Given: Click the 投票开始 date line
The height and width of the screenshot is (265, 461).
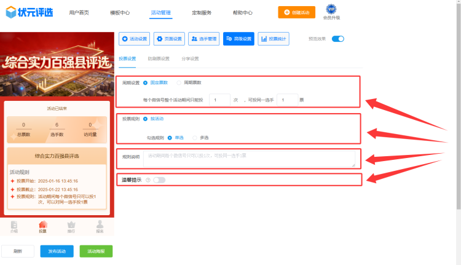Looking at the screenshot, I should tap(44, 181).
